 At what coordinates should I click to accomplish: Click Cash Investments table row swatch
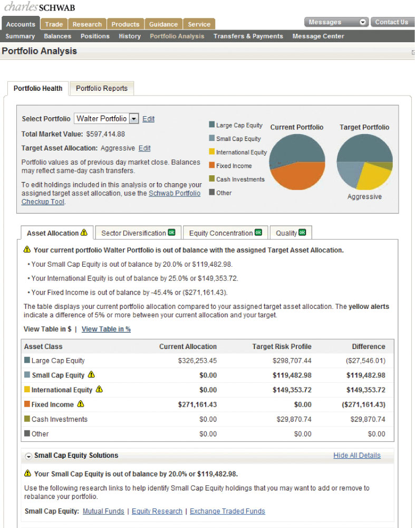pos(27,419)
